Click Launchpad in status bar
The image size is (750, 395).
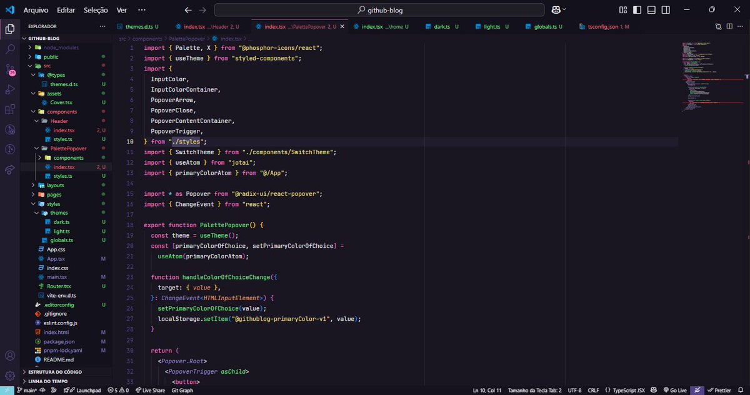click(x=84, y=390)
